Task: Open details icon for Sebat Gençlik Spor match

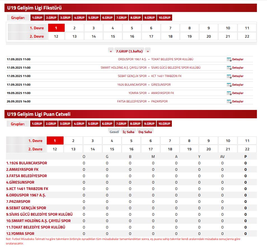Action: (x=229, y=76)
